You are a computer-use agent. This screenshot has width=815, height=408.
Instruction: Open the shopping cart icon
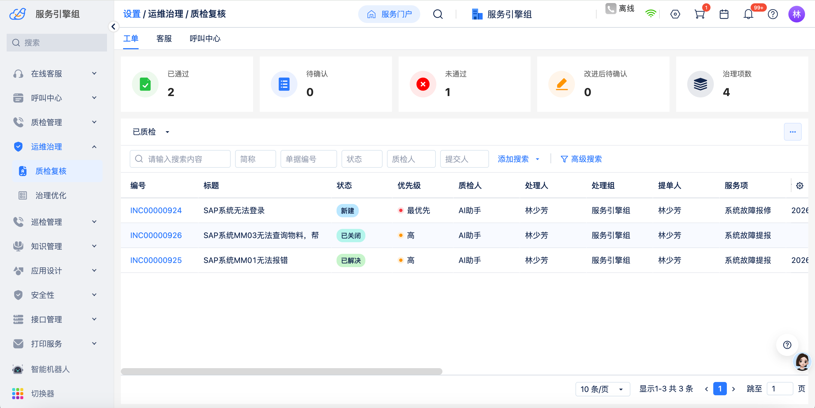tap(699, 14)
